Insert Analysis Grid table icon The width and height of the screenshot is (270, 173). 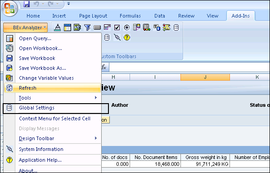coord(67,27)
